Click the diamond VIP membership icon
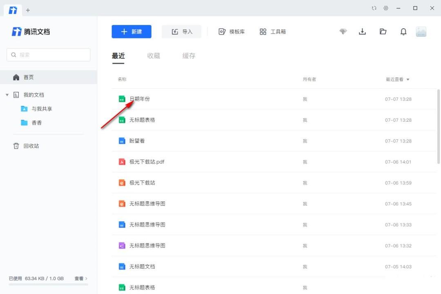 (x=343, y=32)
